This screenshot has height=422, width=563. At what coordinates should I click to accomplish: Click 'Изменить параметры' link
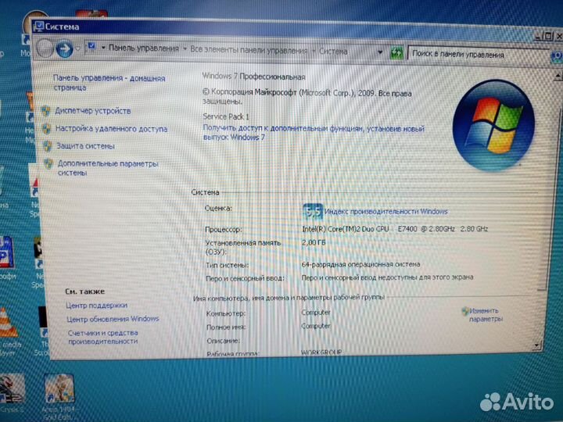pos(486,315)
